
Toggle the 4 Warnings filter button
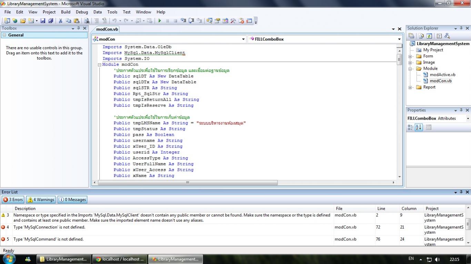click(41, 199)
